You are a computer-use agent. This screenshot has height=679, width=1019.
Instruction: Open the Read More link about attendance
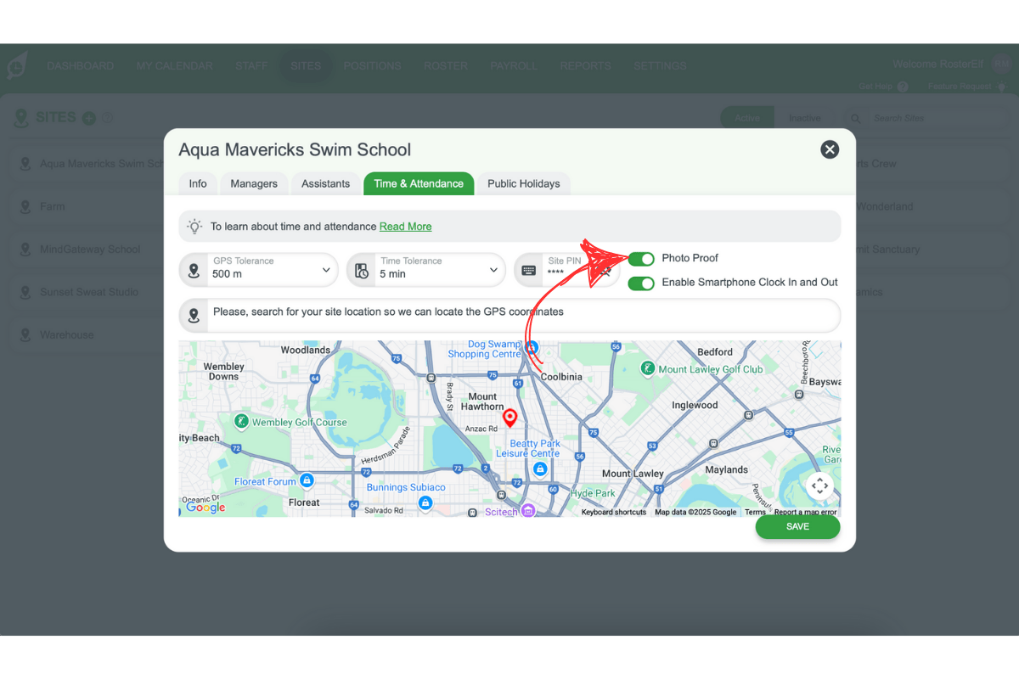pos(405,226)
